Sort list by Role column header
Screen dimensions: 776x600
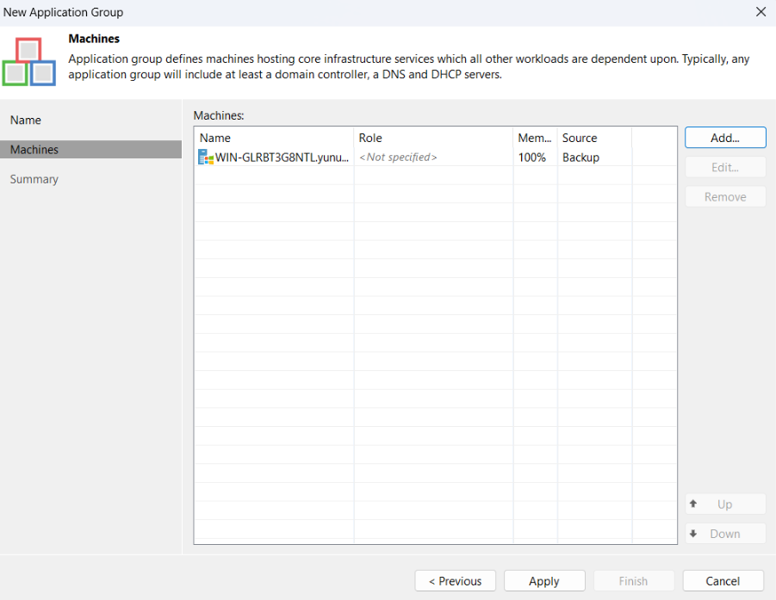coord(370,138)
